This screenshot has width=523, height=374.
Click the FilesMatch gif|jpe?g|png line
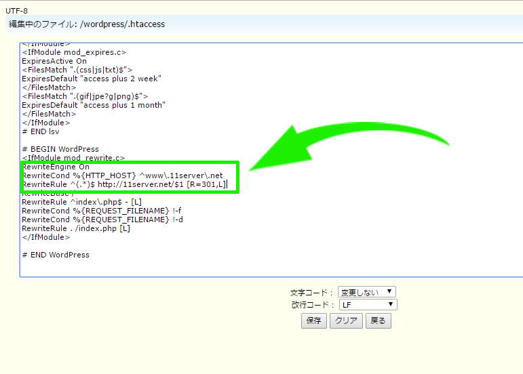pos(85,96)
